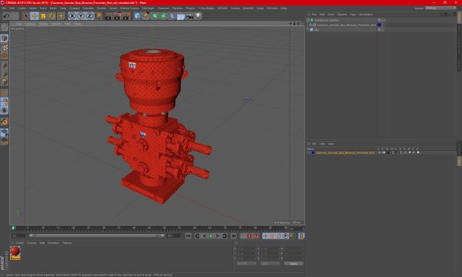Open the Create menu

(x=22, y=8)
